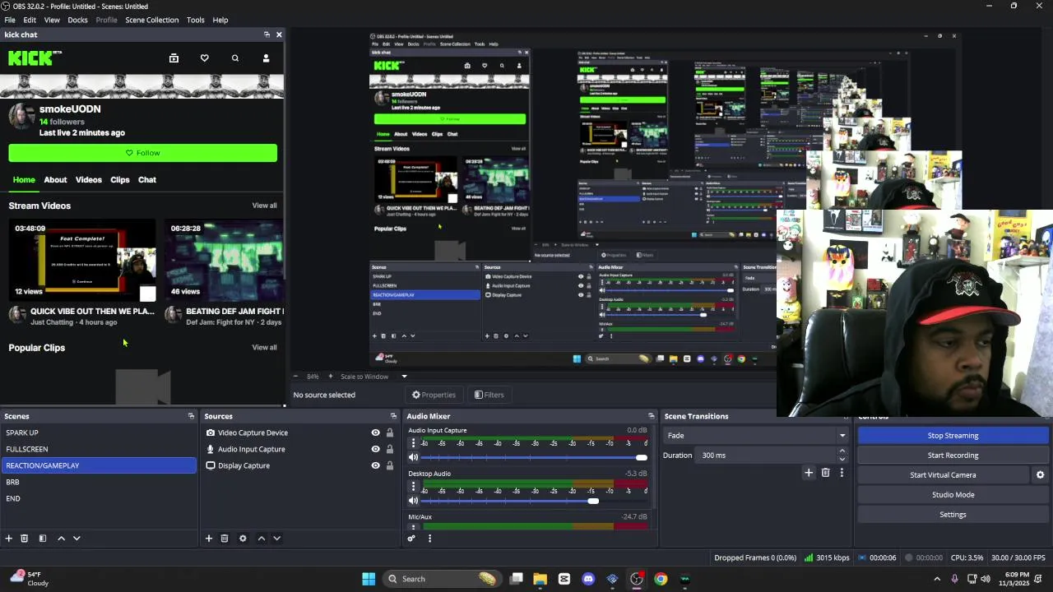Move the selected scene up
Screen dimensions: 1053x592
click(61, 539)
